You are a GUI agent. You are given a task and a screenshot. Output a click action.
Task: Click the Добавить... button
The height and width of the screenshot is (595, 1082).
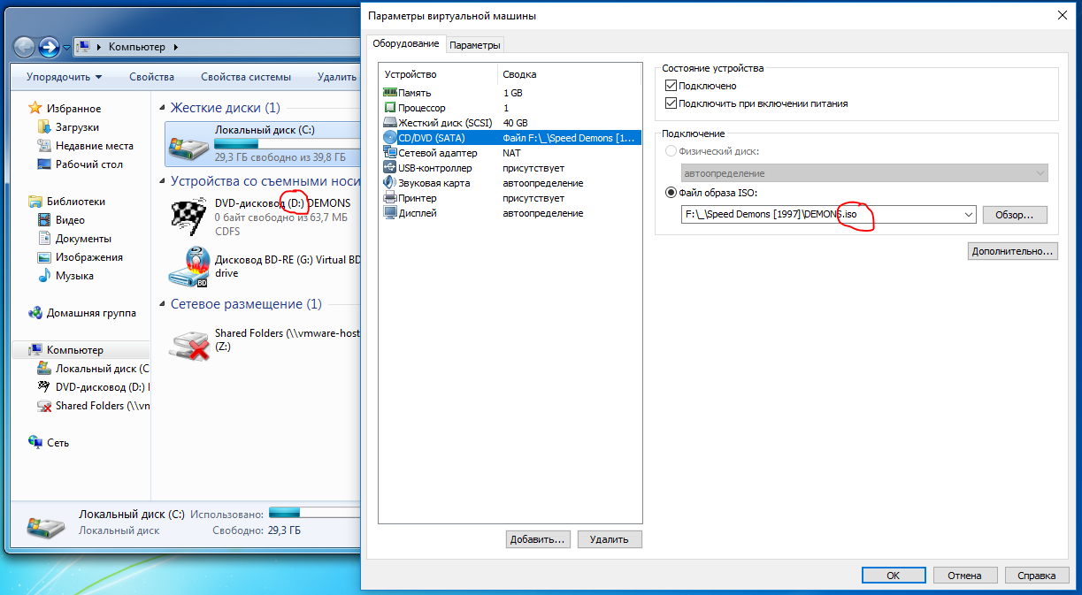pos(538,538)
